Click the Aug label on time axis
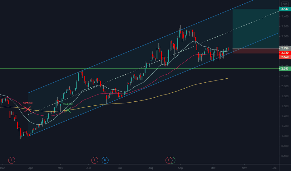Screen dimensions: 291x171 click(151, 168)
